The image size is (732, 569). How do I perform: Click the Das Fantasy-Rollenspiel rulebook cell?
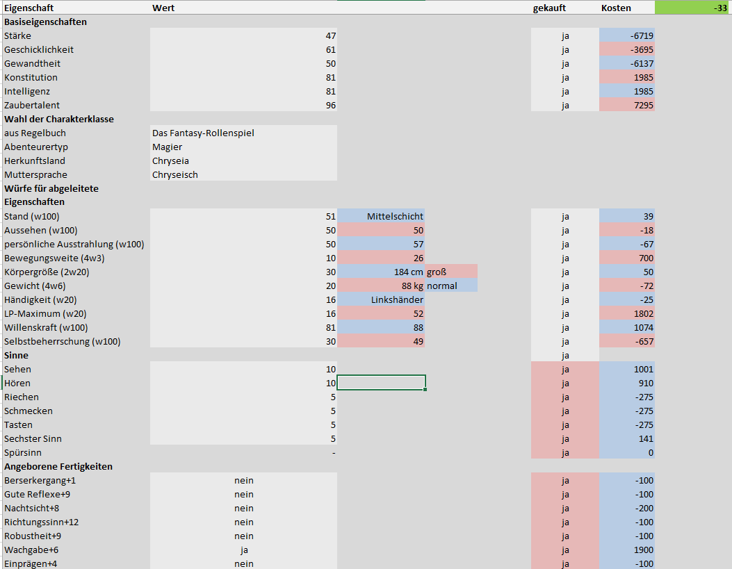click(243, 133)
